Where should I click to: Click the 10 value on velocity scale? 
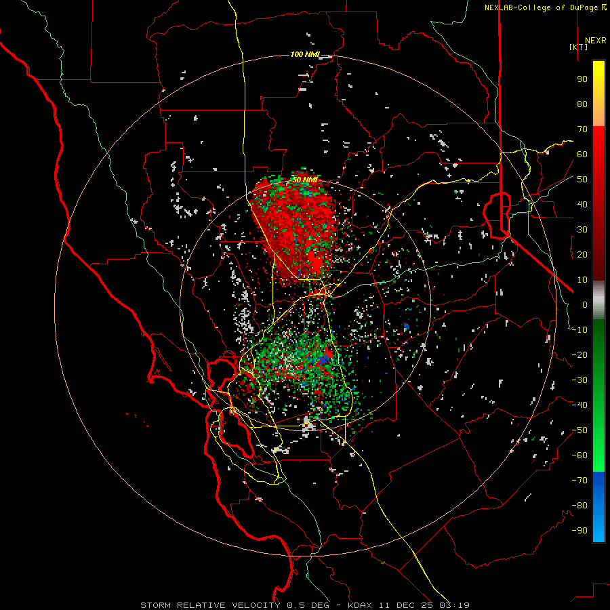[x=582, y=280]
